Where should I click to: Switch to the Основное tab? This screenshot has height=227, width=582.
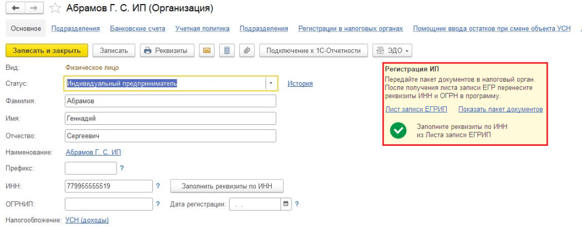click(26, 28)
